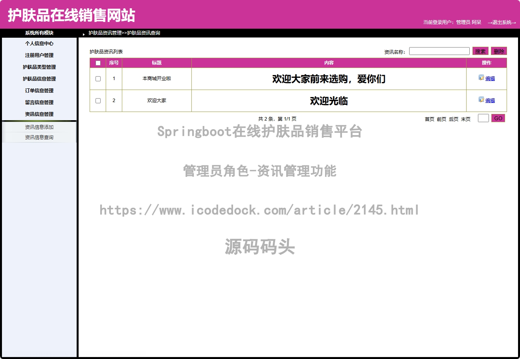Click 操作 column header
This screenshot has height=359, width=520.
coord(487,63)
